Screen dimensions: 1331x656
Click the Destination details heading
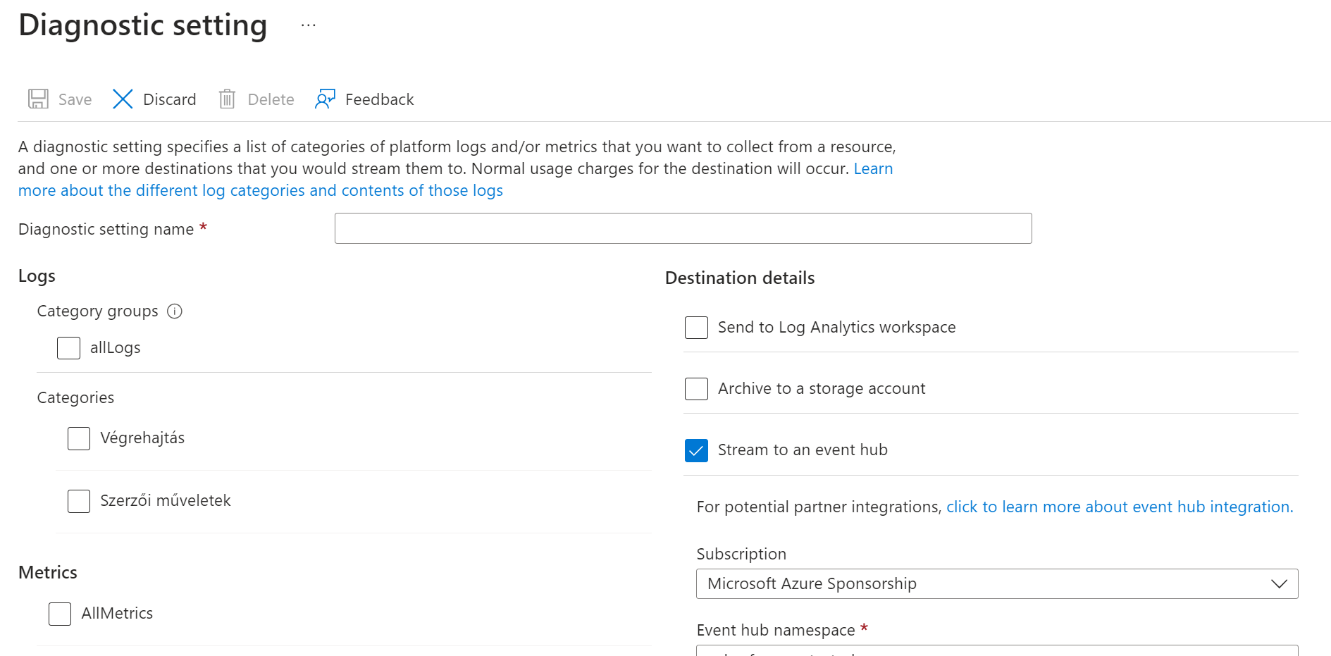tap(740, 278)
